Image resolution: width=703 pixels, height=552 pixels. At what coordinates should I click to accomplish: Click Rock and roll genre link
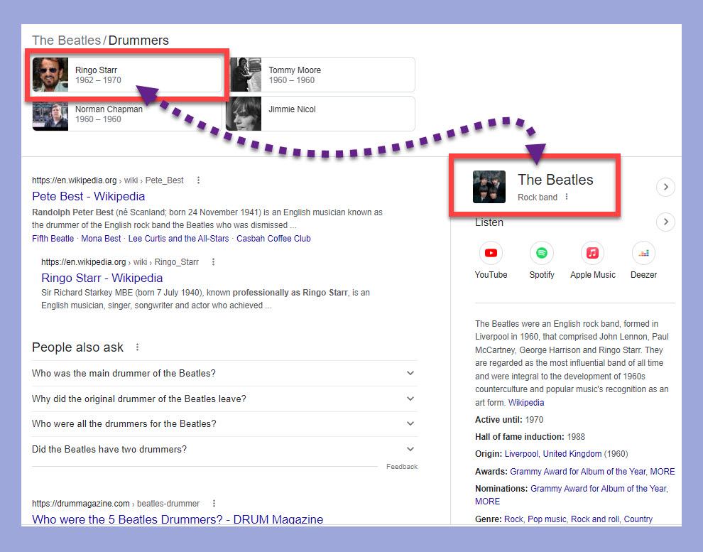[x=594, y=519]
